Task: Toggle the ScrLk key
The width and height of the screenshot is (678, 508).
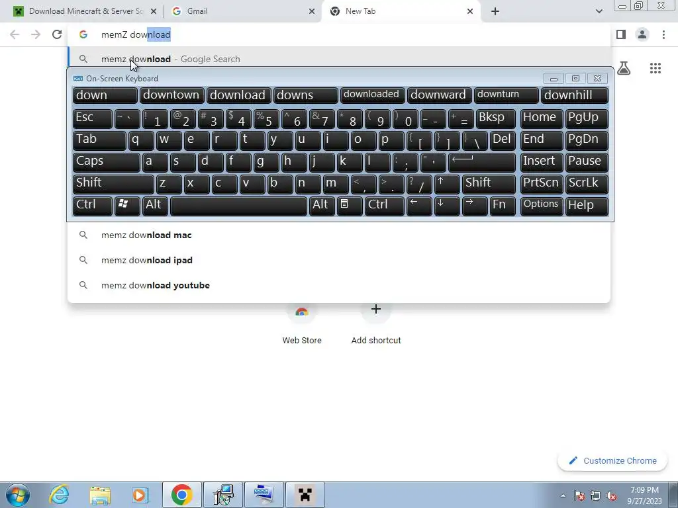Action: (587, 184)
